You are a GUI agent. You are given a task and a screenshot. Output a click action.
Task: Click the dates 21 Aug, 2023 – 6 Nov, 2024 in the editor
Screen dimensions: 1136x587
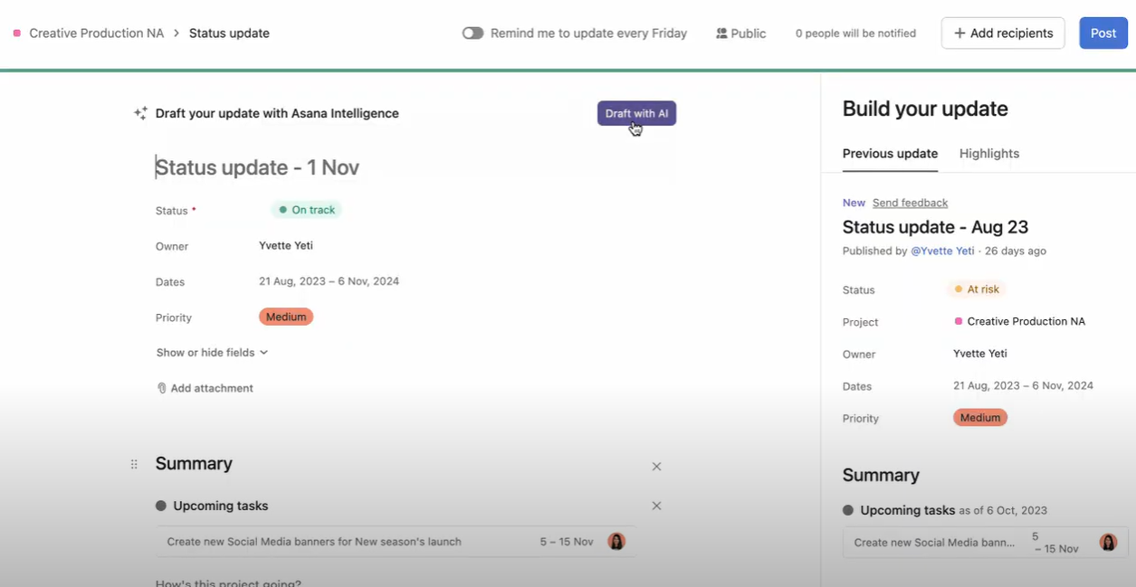tap(329, 281)
